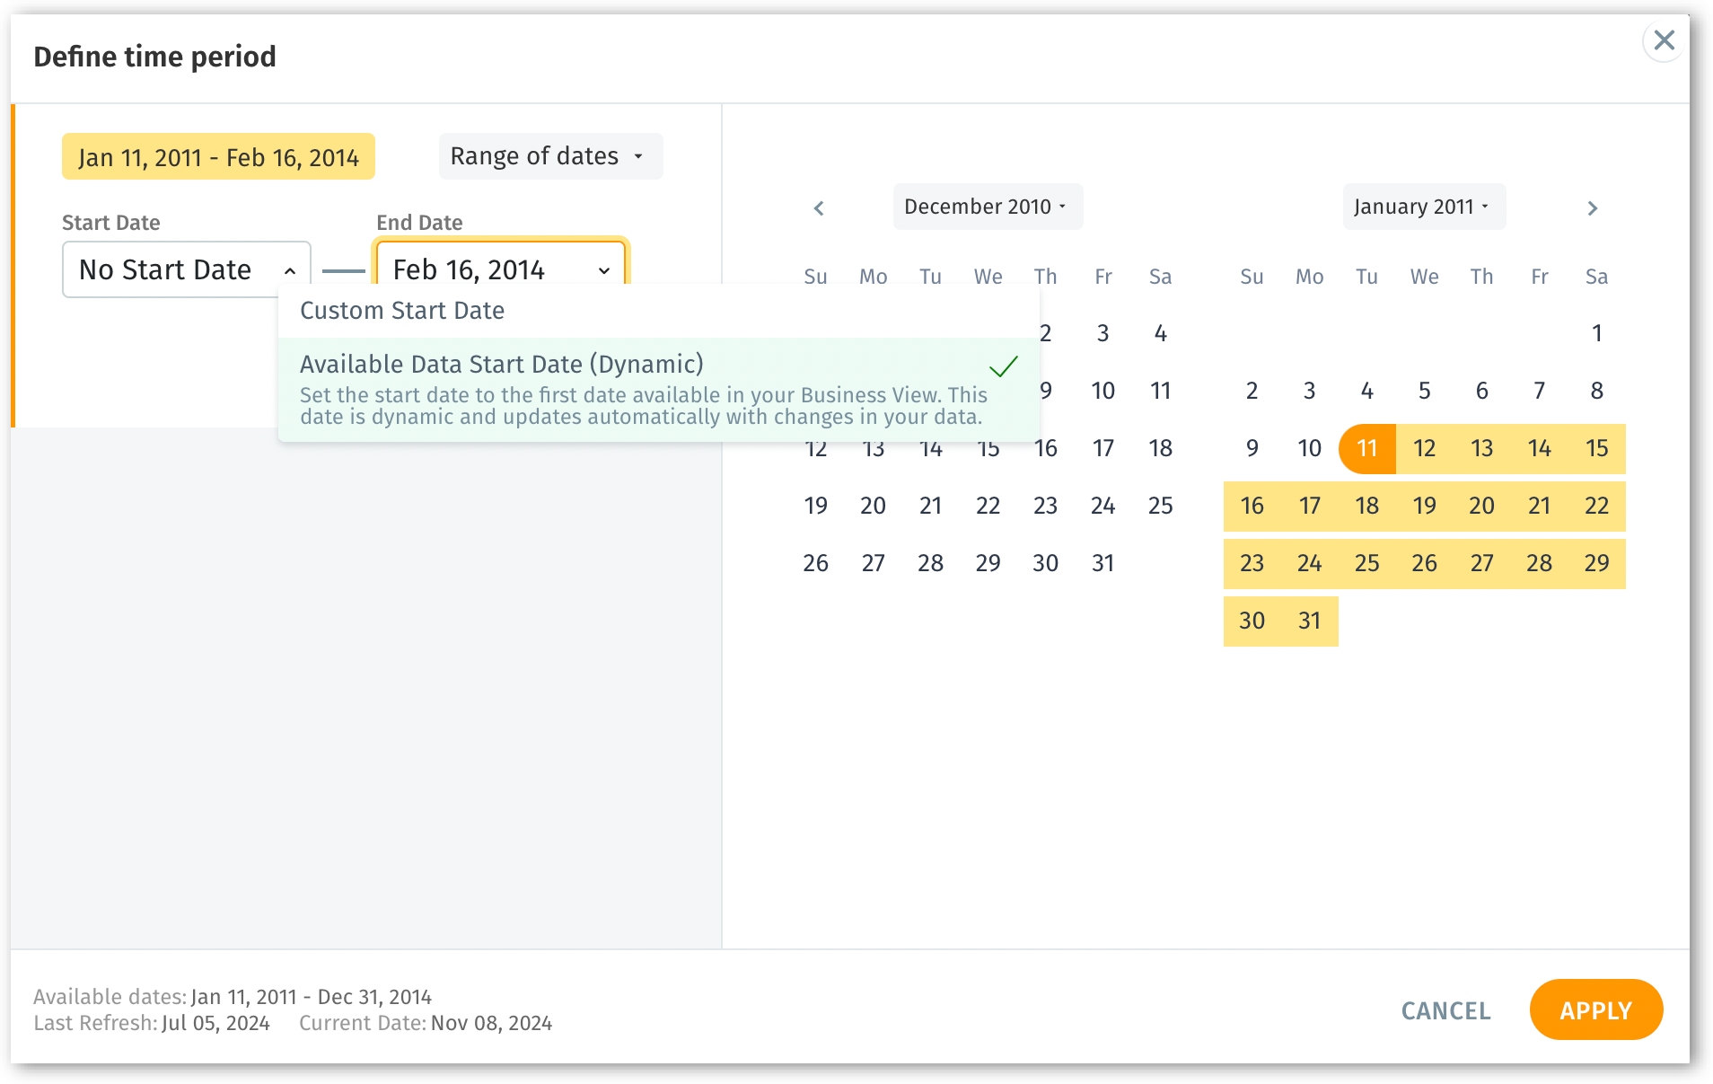
Task: Select December 31 in the 2010 calendar
Action: point(1102,563)
